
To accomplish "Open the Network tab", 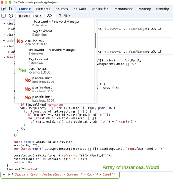I will tap(80, 9).
